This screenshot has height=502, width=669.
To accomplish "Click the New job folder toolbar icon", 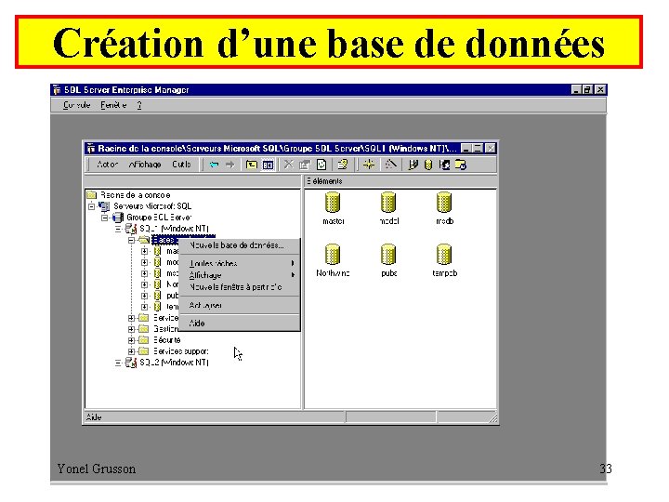I will [461, 165].
